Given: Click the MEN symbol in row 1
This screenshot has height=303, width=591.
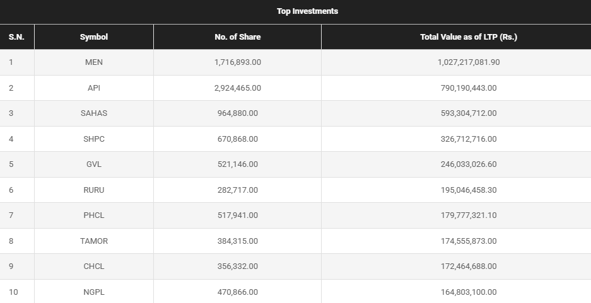Looking at the screenshot, I should coord(93,62).
